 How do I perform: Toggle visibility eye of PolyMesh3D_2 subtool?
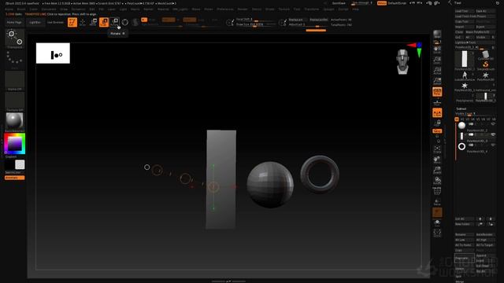[x=493, y=124]
